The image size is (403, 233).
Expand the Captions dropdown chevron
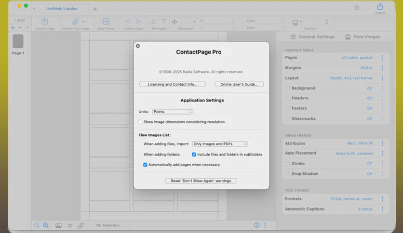[x=301, y=21]
